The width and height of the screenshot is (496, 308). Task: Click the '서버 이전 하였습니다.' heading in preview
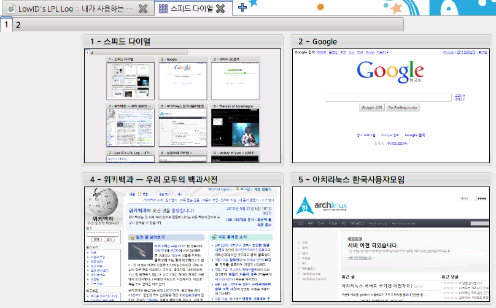373,245
